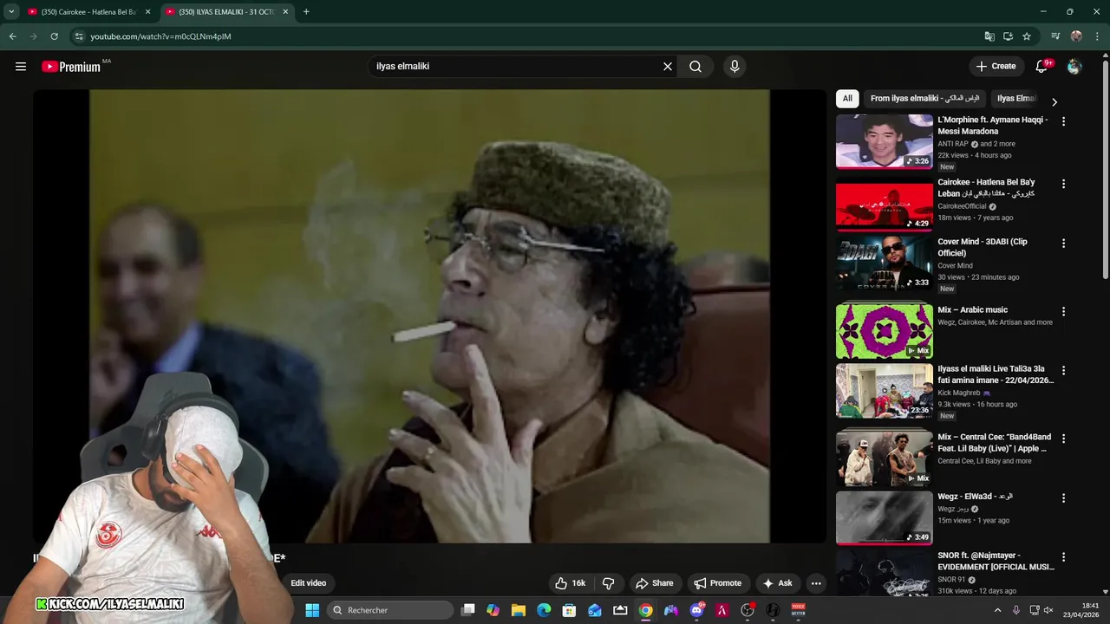Open more actions ellipsis under the video
Viewport: 1110px width, 624px height.
point(816,583)
